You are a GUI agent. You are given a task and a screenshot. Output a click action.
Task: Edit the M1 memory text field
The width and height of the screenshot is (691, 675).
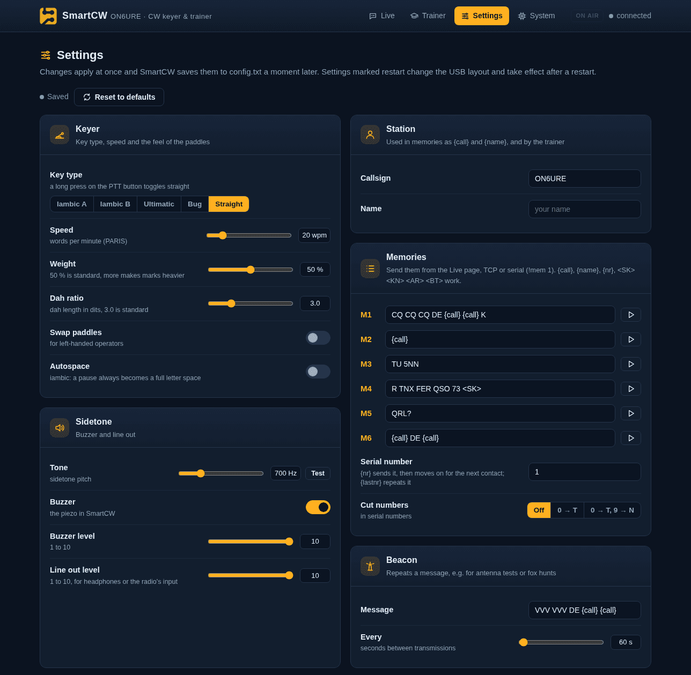[x=500, y=315]
